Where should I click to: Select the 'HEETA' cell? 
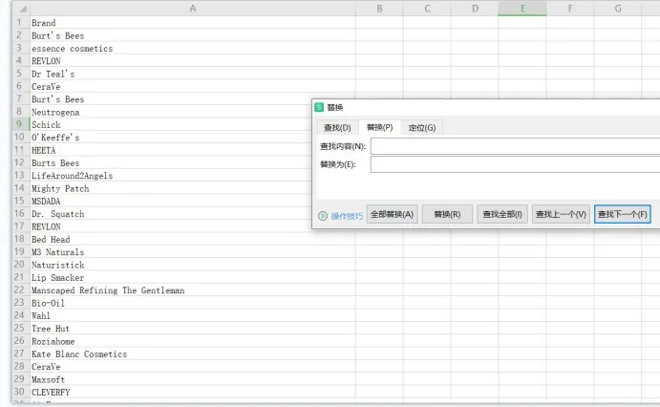click(170, 150)
